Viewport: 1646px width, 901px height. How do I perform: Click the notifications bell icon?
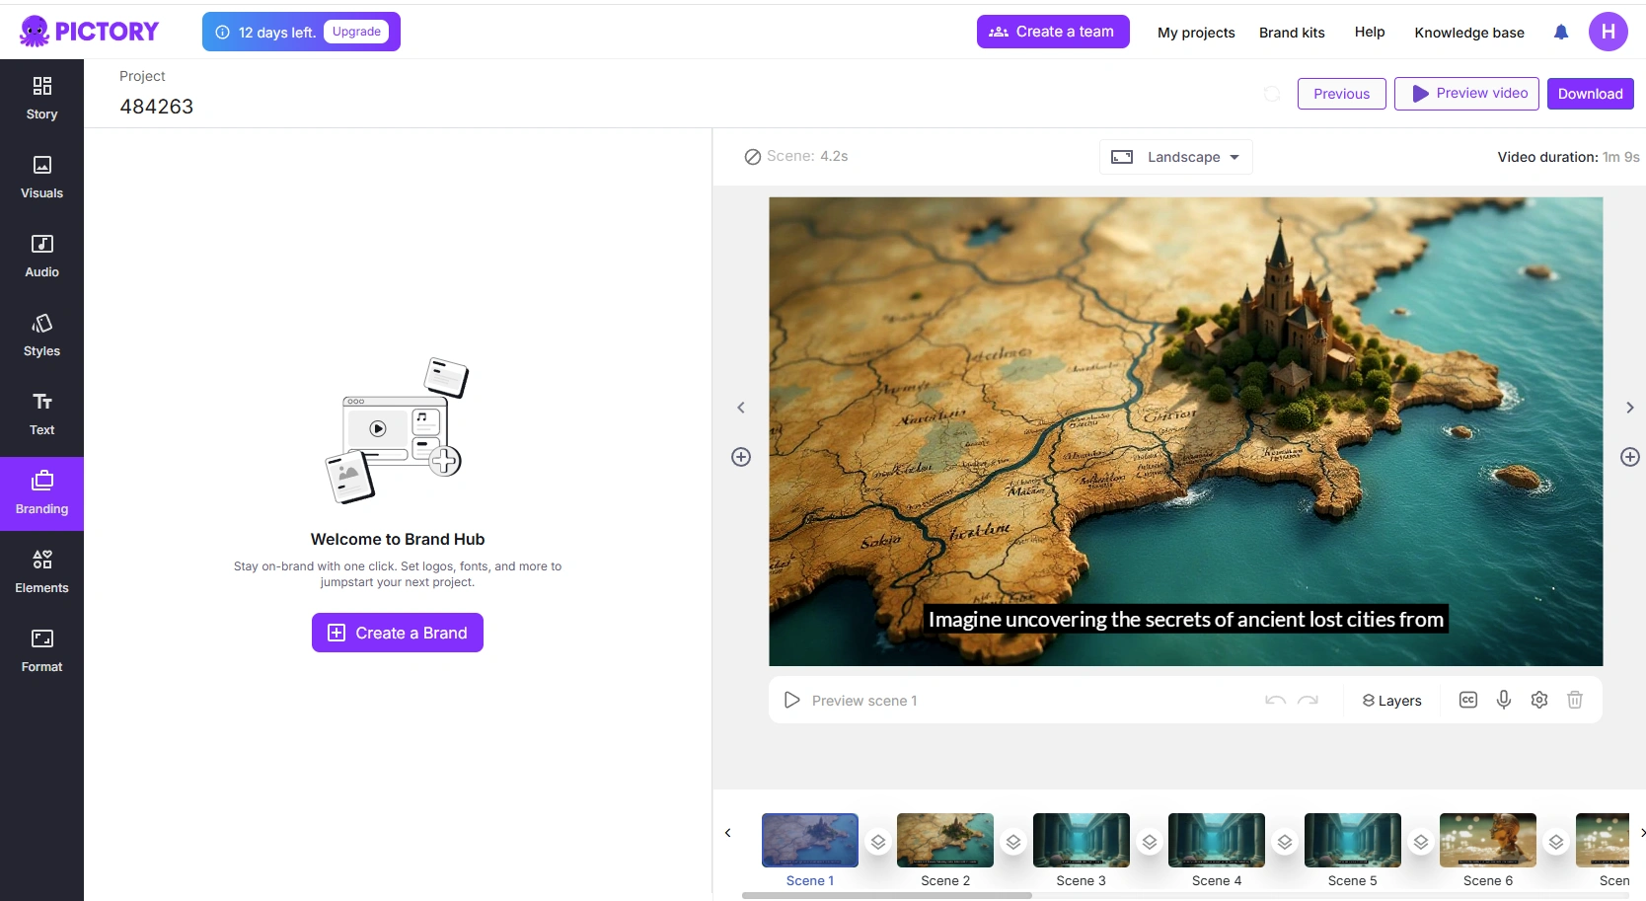[x=1561, y=33]
